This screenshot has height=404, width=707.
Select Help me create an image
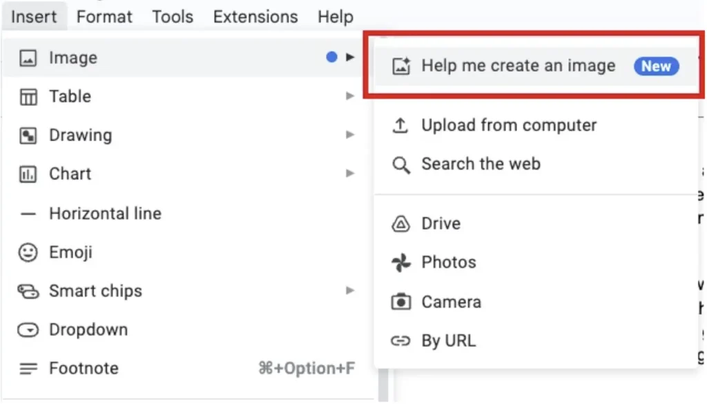click(518, 66)
